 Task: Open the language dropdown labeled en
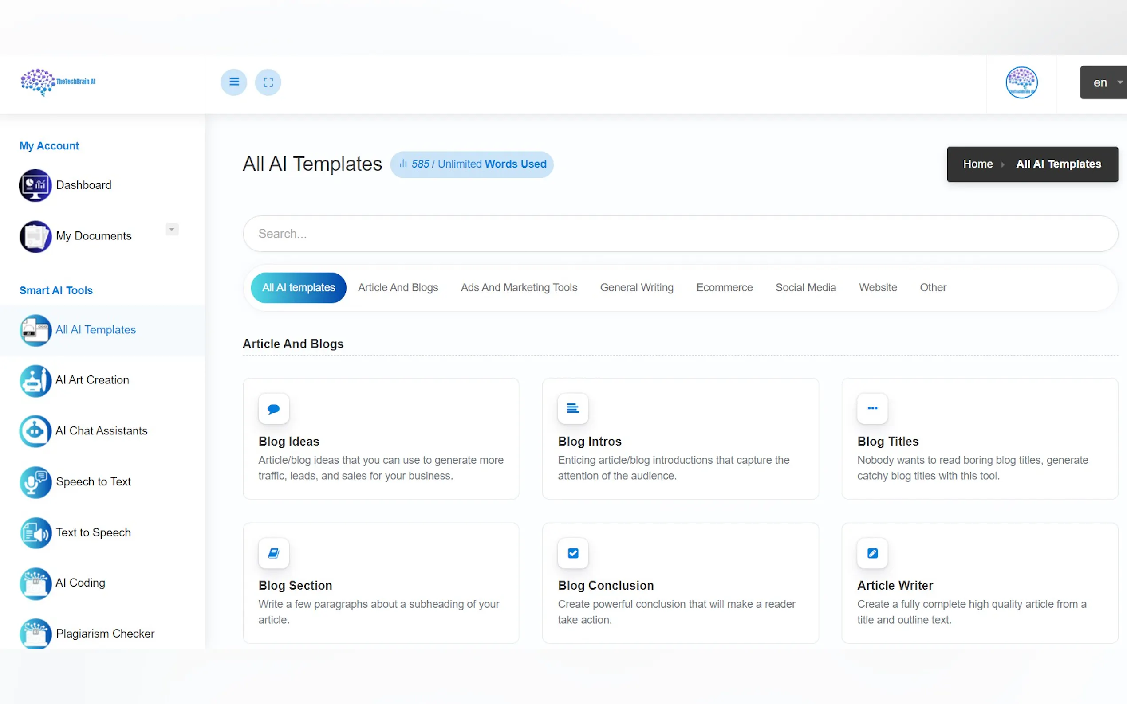coord(1103,82)
